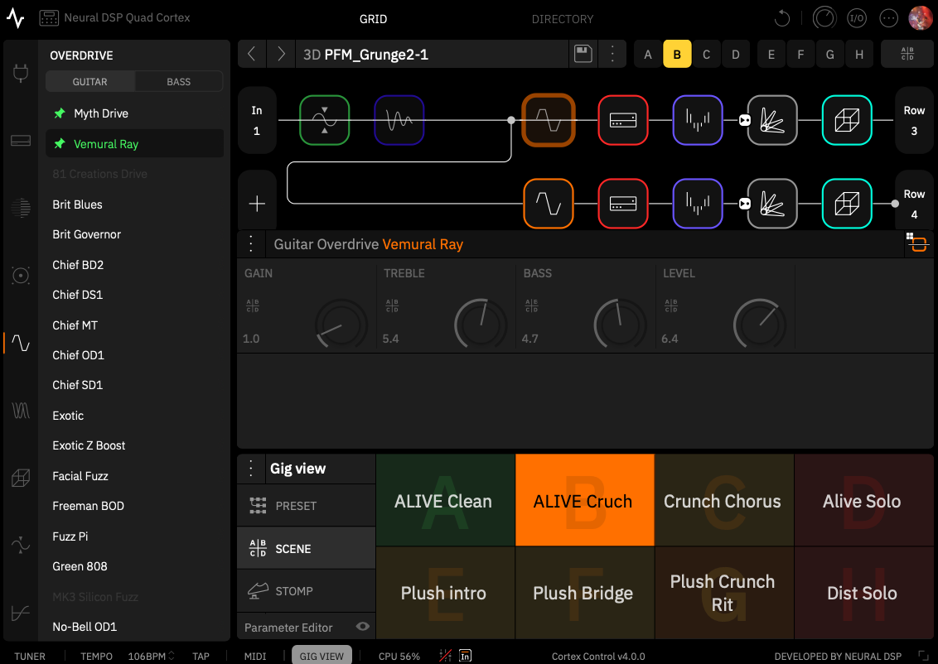Select SCENE mode in Gig view
938x664 pixels.
click(307, 548)
